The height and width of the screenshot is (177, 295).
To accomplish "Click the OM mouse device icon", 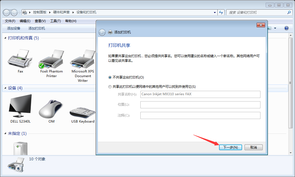I will 51,107.
